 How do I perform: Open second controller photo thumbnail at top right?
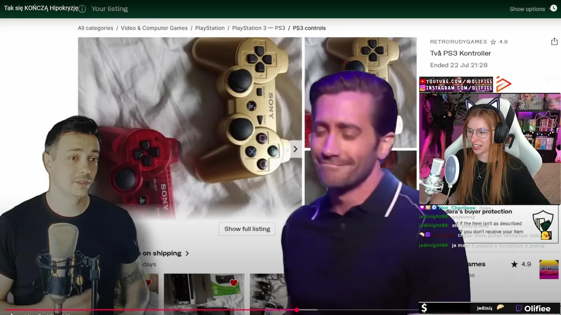[x=361, y=93]
